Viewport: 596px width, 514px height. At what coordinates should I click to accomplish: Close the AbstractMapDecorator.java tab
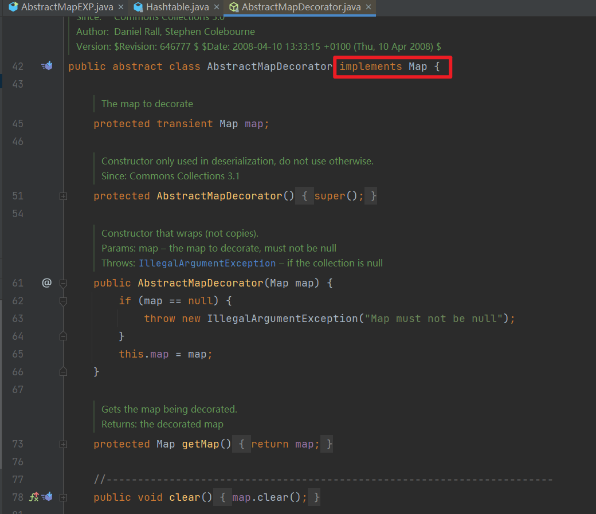(x=368, y=8)
